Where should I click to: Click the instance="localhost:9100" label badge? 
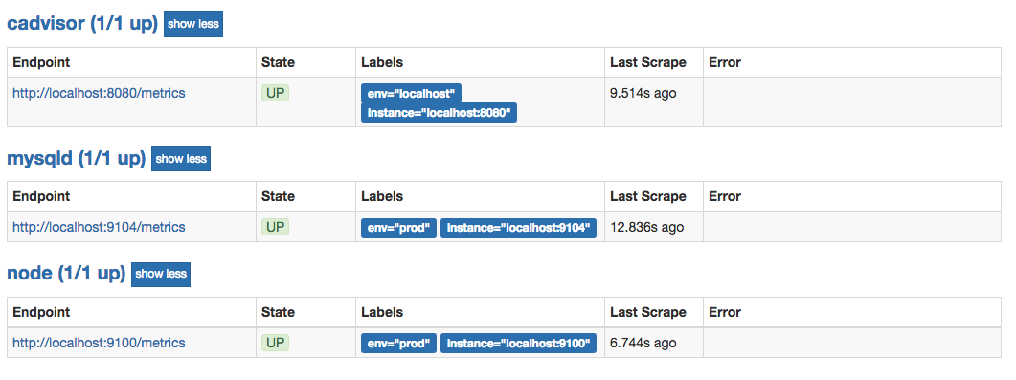click(x=518, y=344)
